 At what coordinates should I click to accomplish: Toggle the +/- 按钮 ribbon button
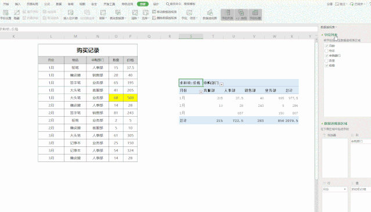coord(241,15)
